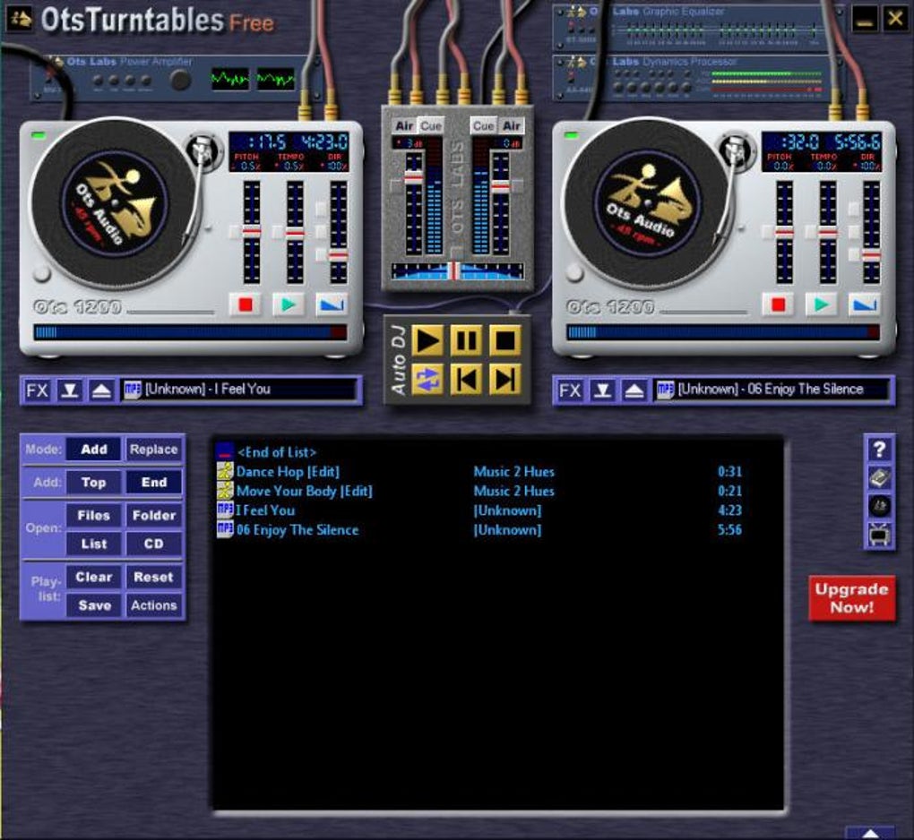The image size is (914, 840).
Task: Pause Auto DJ playback
Action: pos(466,341)
